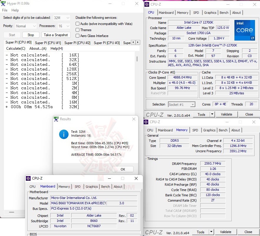Open the About...(A) menu
The height and width of the screenshot is (236, 260).
[x=38, y=48]
